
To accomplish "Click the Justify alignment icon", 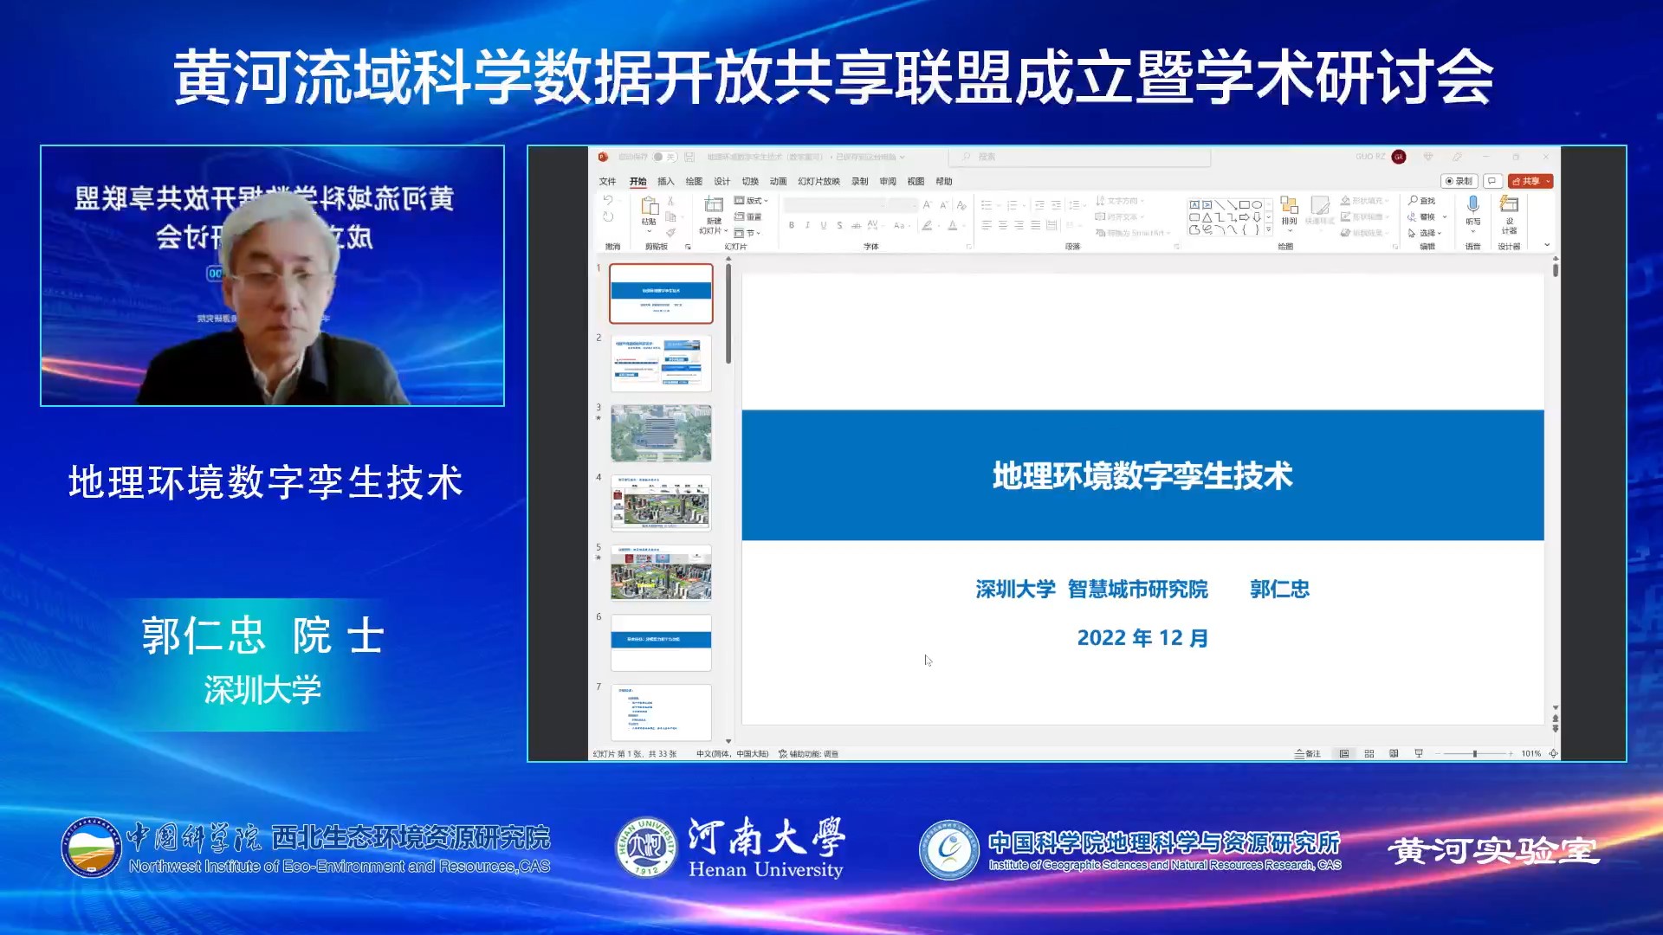I will (1035, 225).
